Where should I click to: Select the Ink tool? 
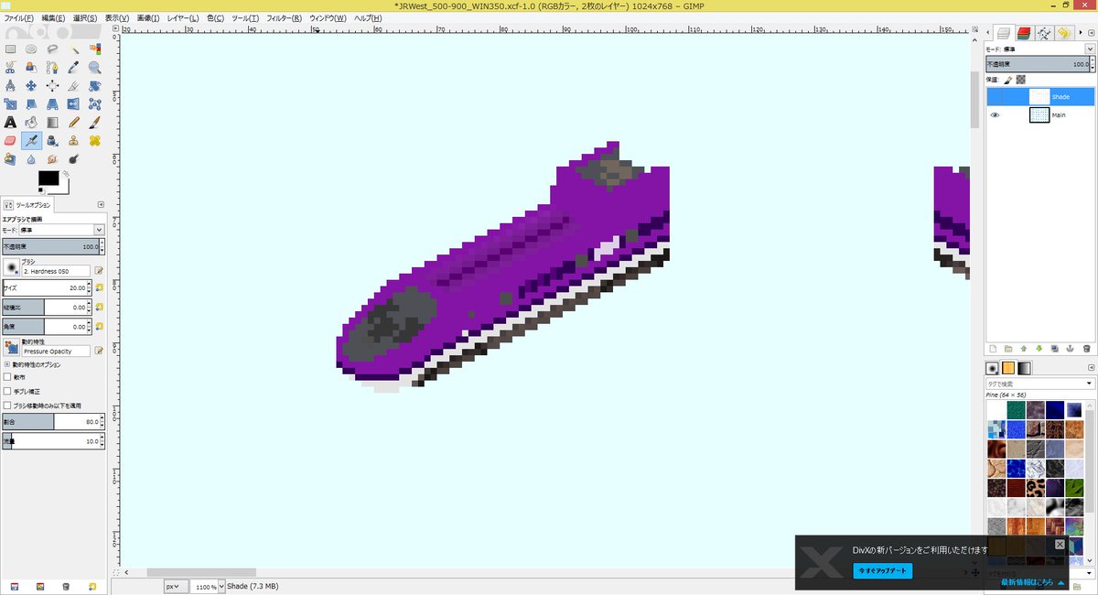tap(52, 141)
